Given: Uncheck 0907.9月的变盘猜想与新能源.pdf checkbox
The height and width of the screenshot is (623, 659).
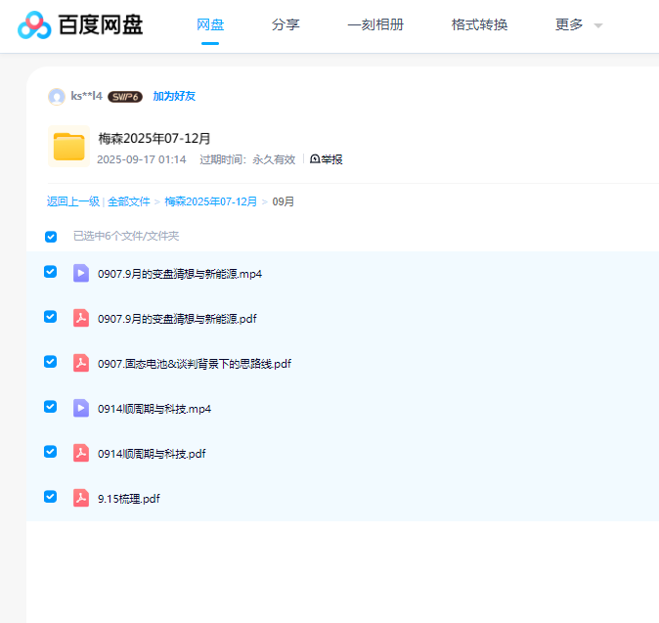Looking at the screenshot, I should tap(51, 317).
